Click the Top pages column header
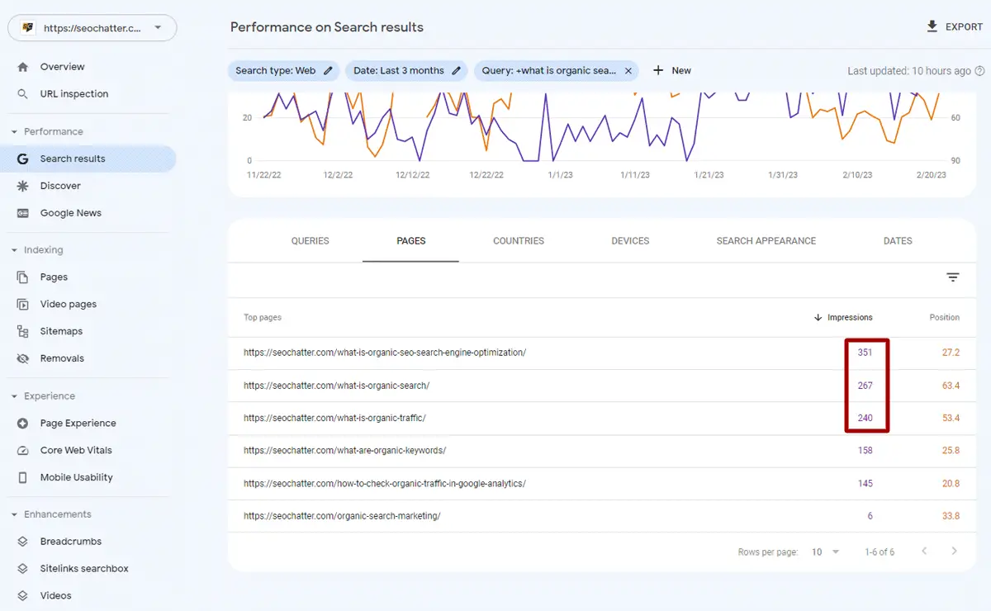Viewport: 991px width, 611px height. [263, 317]
